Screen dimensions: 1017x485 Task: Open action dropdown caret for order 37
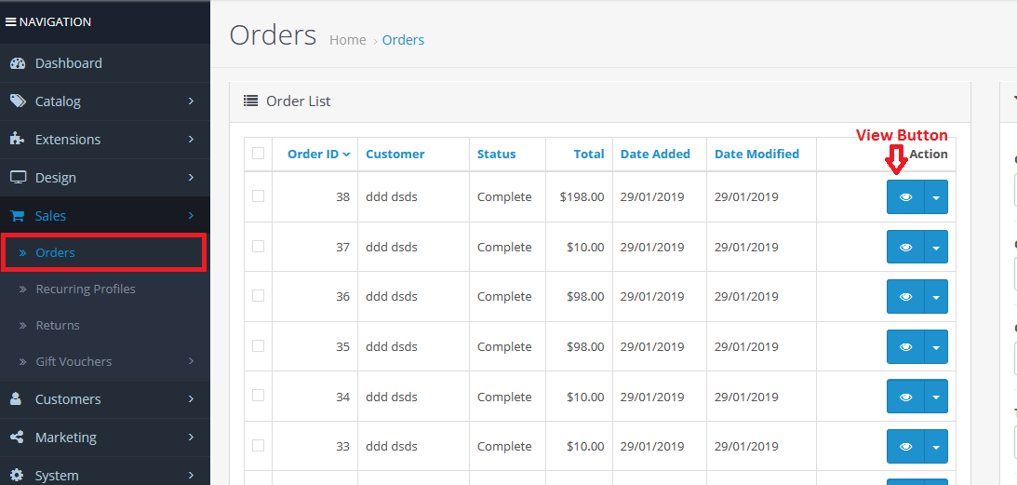[x=936, y=247]
